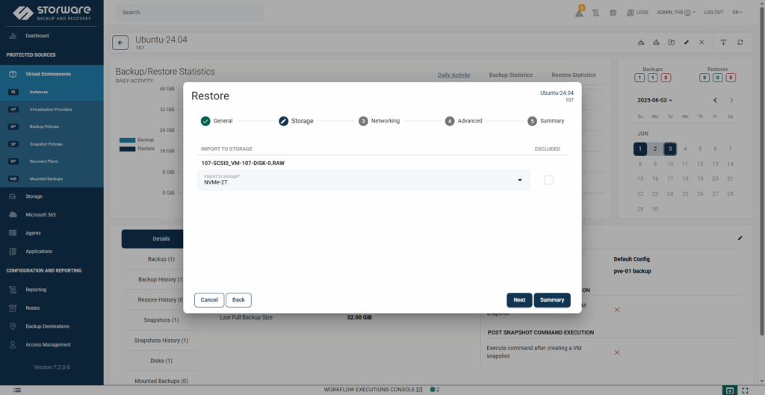
Task: Jump to the Networking wizard step
Action: click(x=378, y=121)
